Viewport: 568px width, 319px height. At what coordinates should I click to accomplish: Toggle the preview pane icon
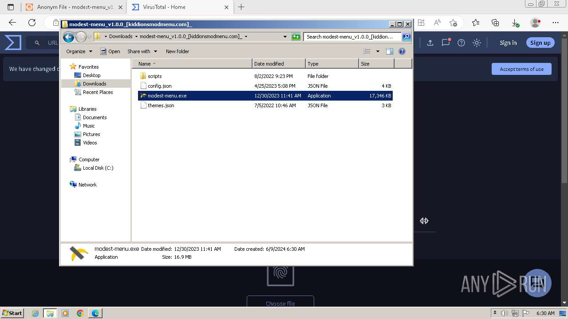[x=390, y=51]
